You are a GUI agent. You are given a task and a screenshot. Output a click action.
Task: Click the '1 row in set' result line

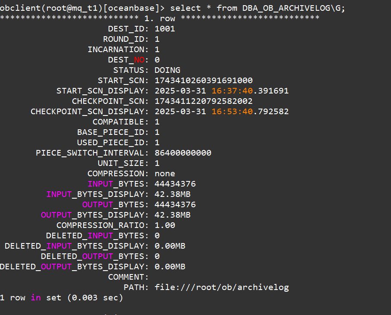[61, 298]
